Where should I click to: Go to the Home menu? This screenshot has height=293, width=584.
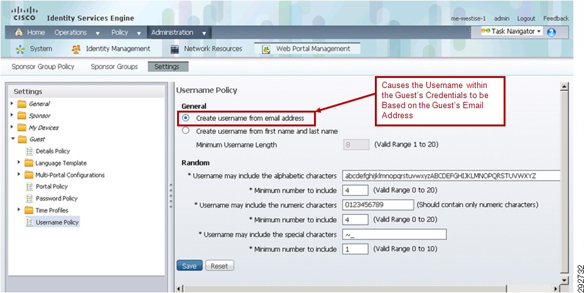pyautogui.click(x=36, y=33)
